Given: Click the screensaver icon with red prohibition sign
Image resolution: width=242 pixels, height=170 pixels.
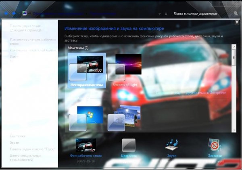Looking at the screenshot, I should pos(215,145).
